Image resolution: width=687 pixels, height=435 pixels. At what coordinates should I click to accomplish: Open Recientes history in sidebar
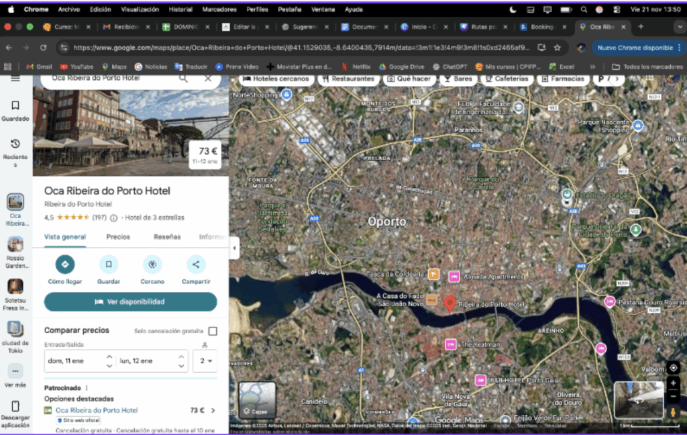(x=15, y=144)
